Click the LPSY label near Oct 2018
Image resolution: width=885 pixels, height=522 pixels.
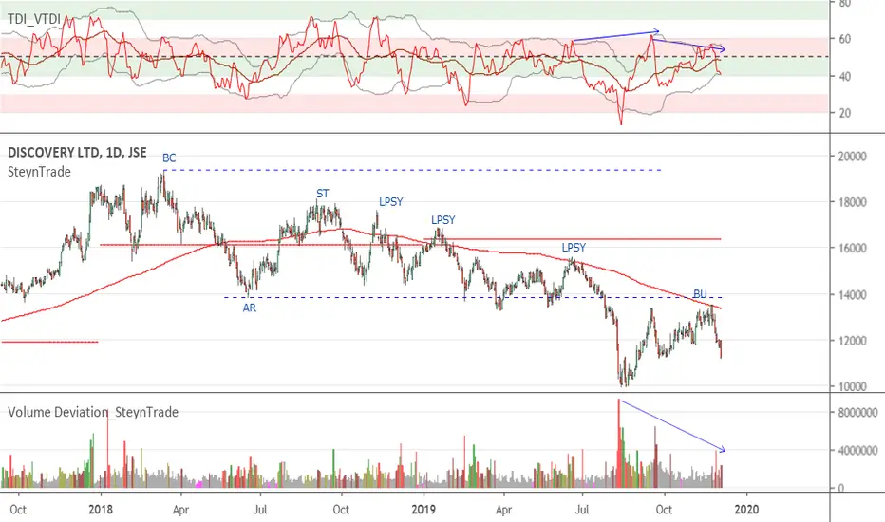[x=391, y=202]
